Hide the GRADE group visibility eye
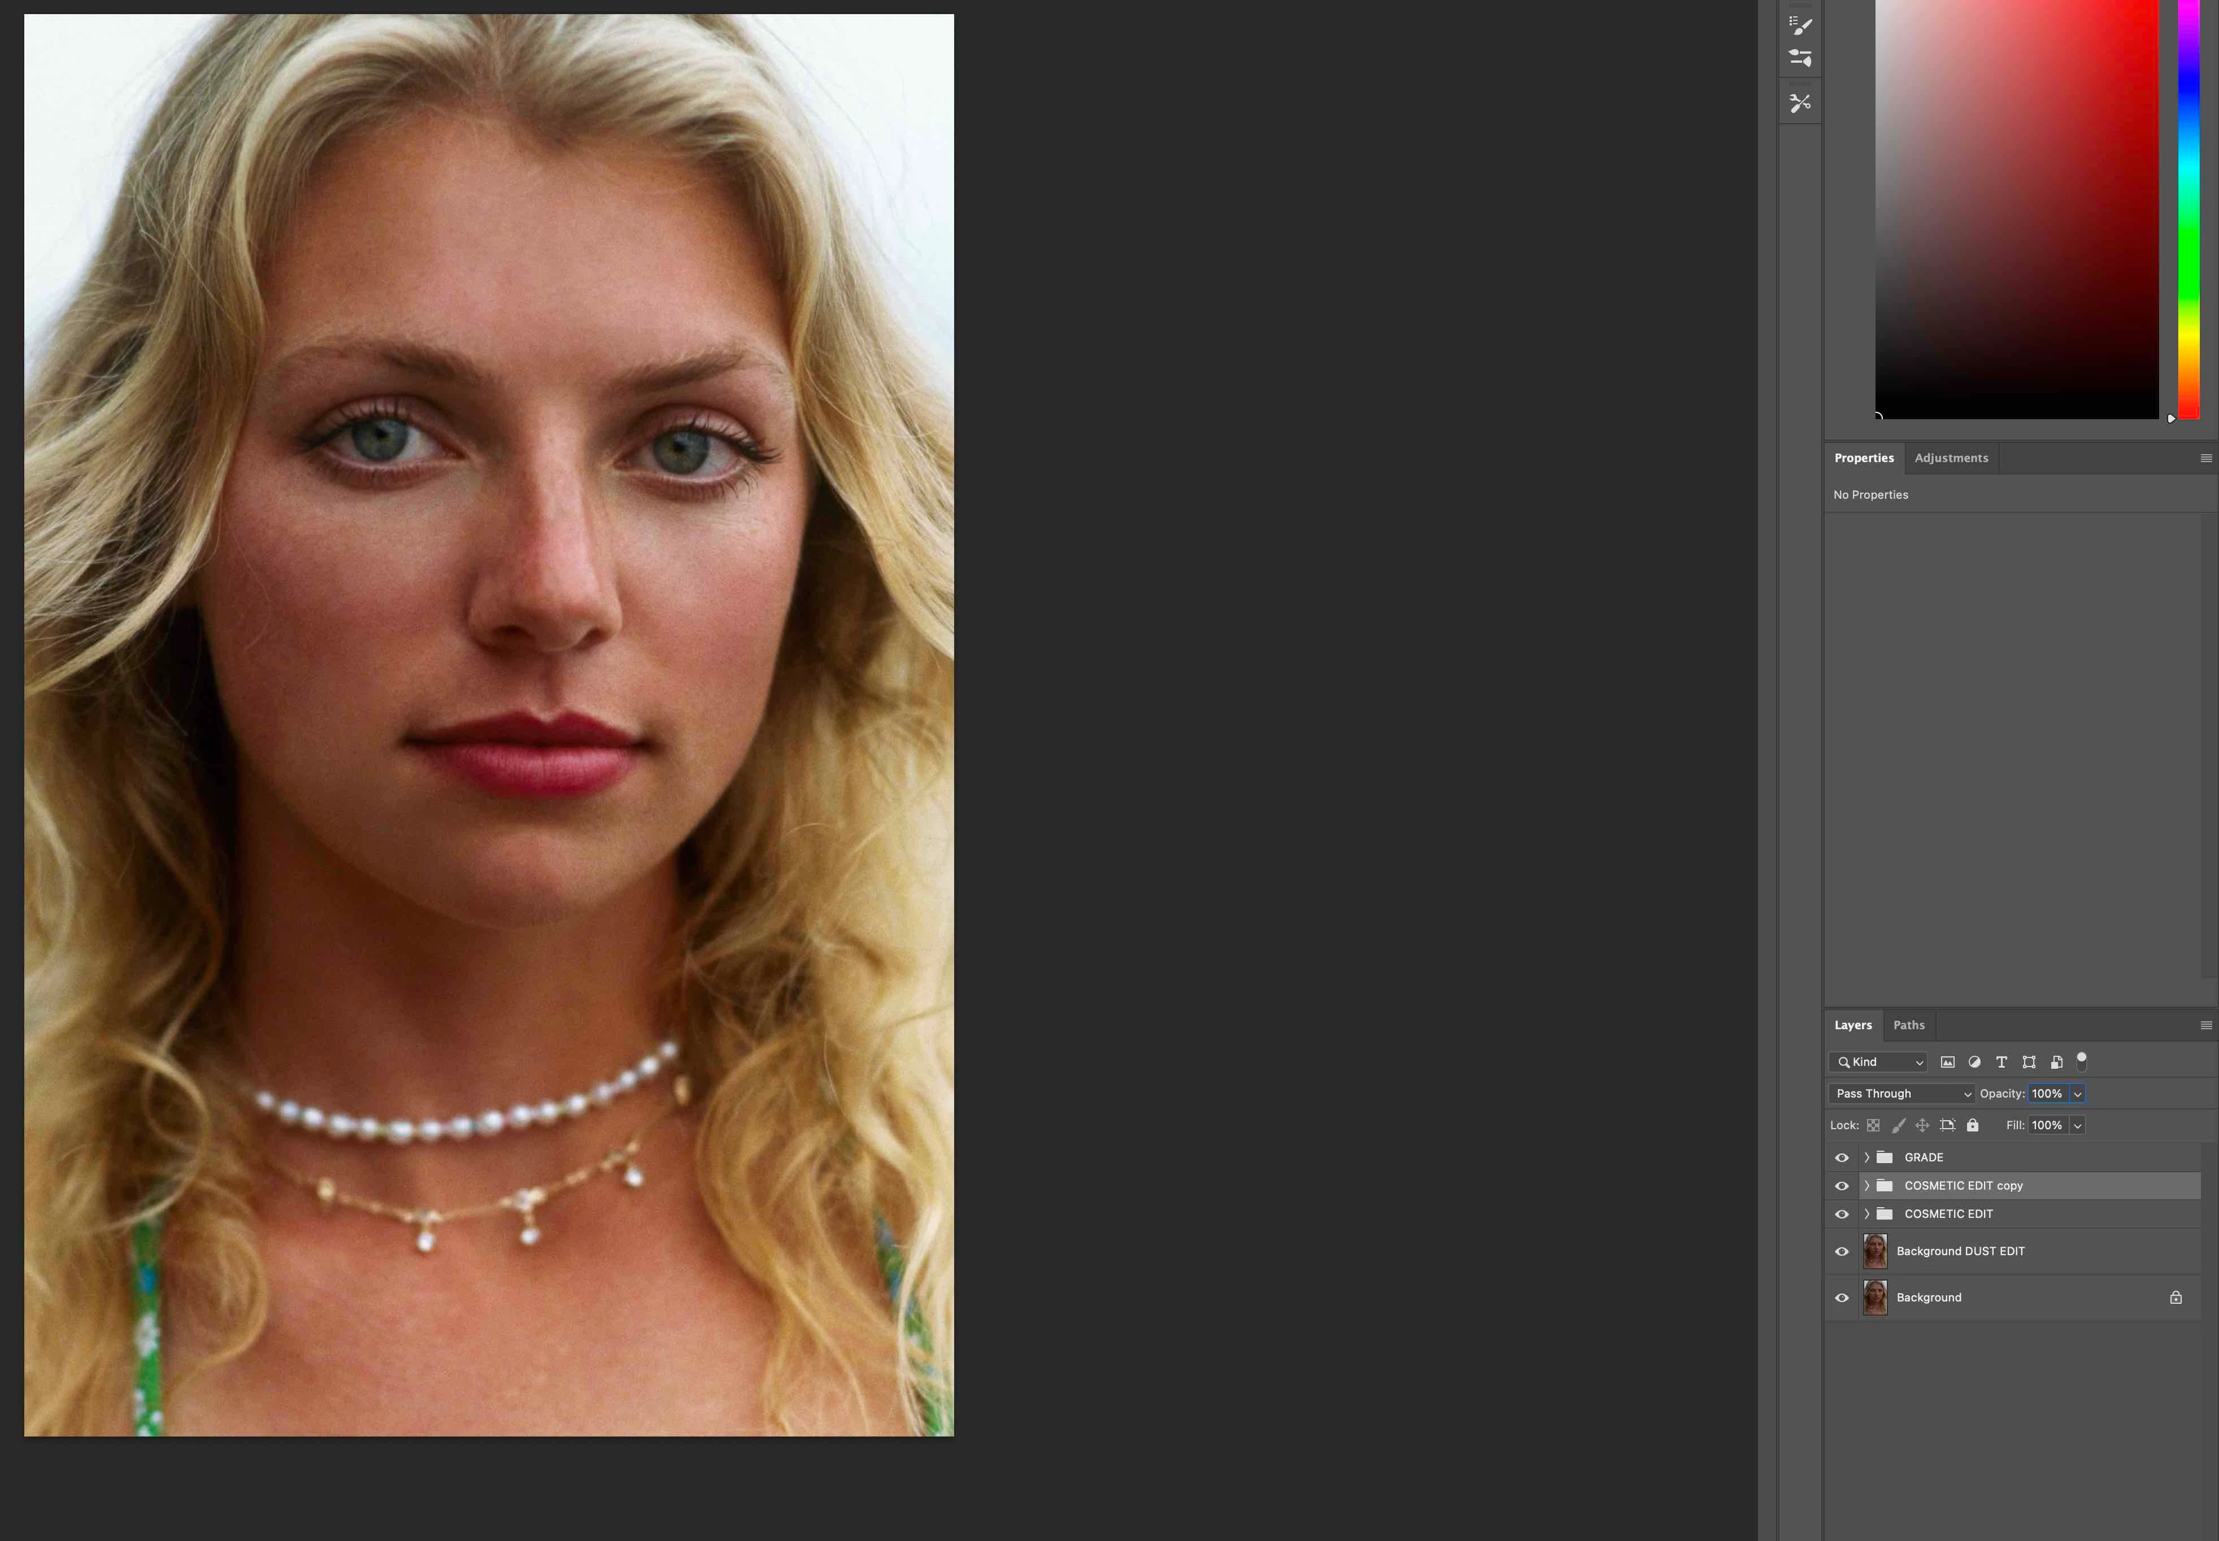This screenshot has width=2219, height=1541. tap(1842, 1157)
